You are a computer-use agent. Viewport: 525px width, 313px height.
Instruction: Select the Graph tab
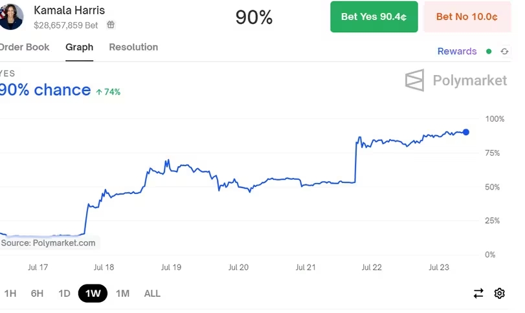point(79,47)
